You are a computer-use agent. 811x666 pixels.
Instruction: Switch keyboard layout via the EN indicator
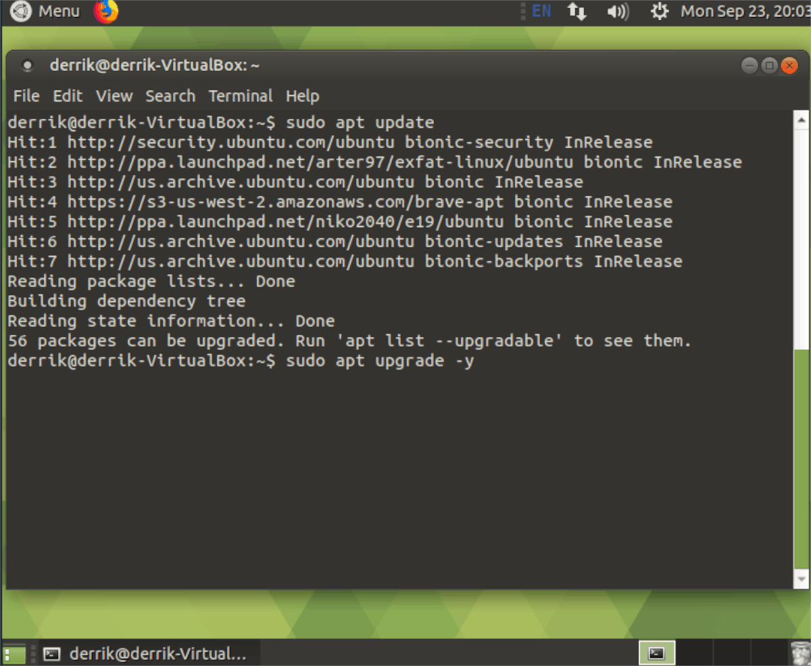541,11
